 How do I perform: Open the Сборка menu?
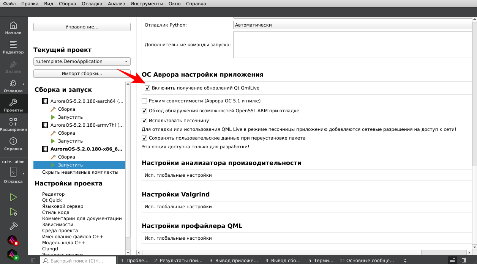click(67, 4)
